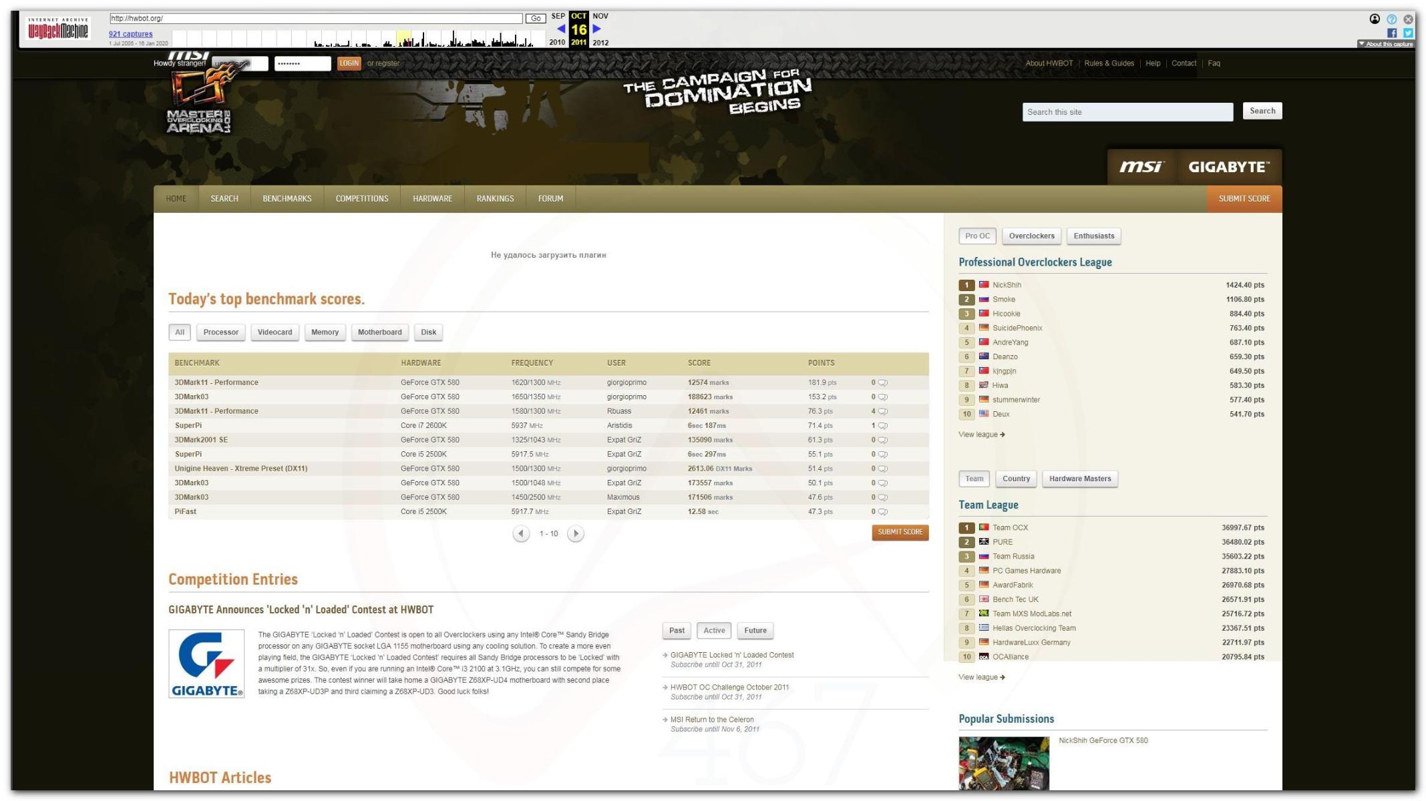Open RANKINGS navigation menu item

coord(495,199)
